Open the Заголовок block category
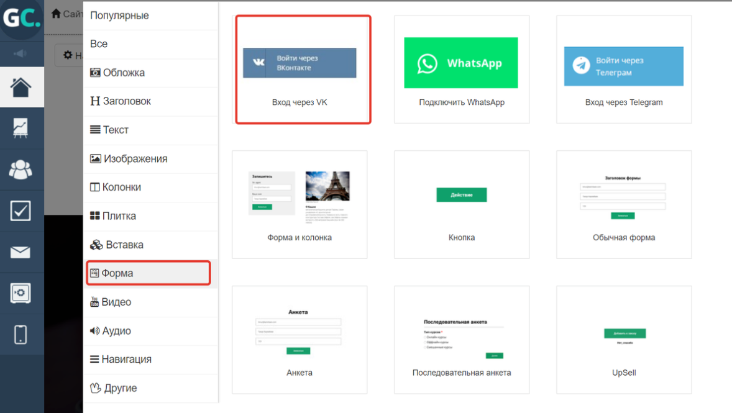Image resolution: width=732 pixels, height=413 pixels. tap(150, 101)
